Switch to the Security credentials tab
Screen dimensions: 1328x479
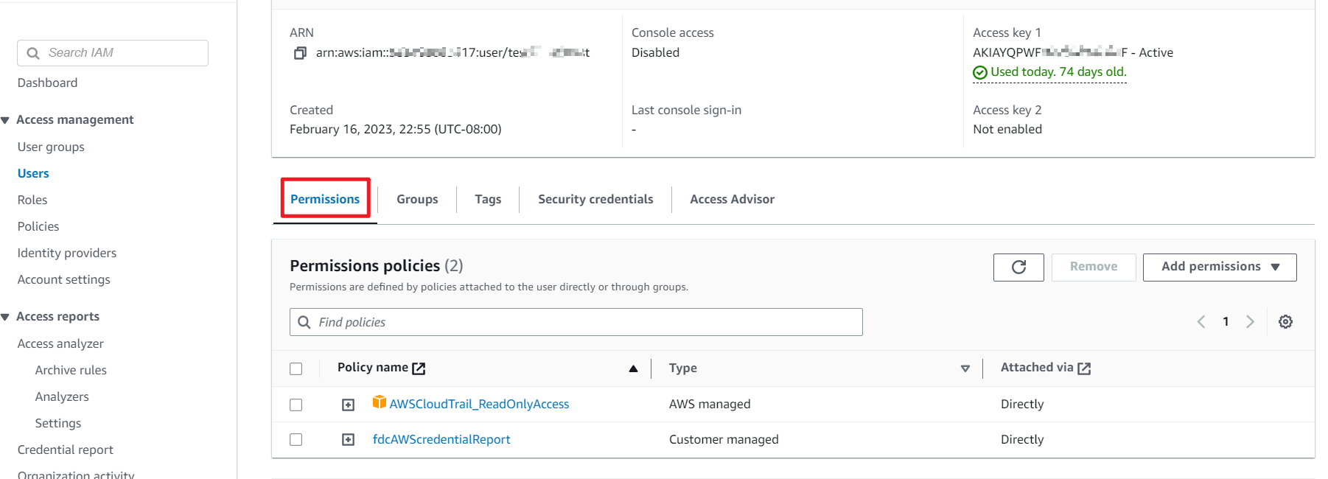point(595,199)
